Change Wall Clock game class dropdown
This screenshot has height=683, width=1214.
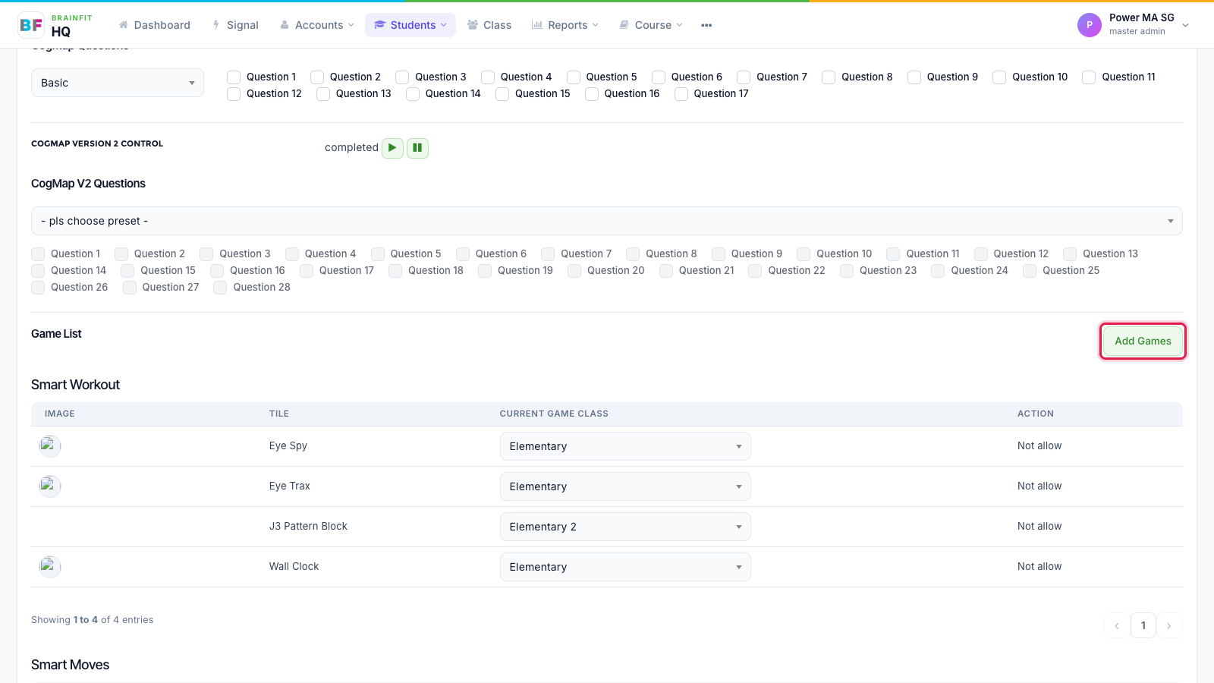[x=625, y=567]
